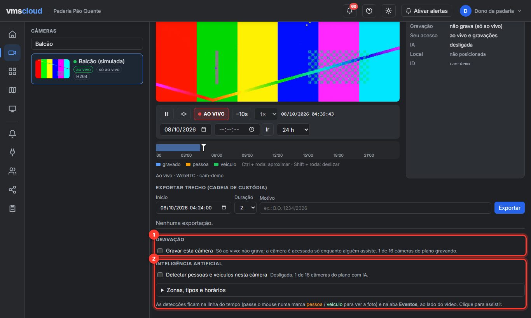Click the Padaria Pão Quente title
The height and width of the screenshot is (318, 531).
pos(77,11)
